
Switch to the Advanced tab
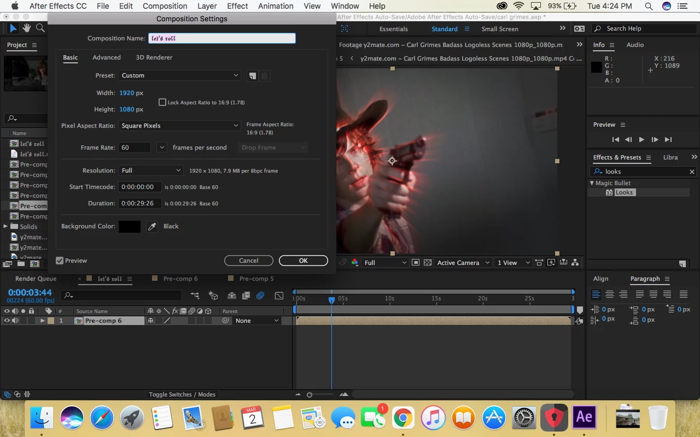107,57
